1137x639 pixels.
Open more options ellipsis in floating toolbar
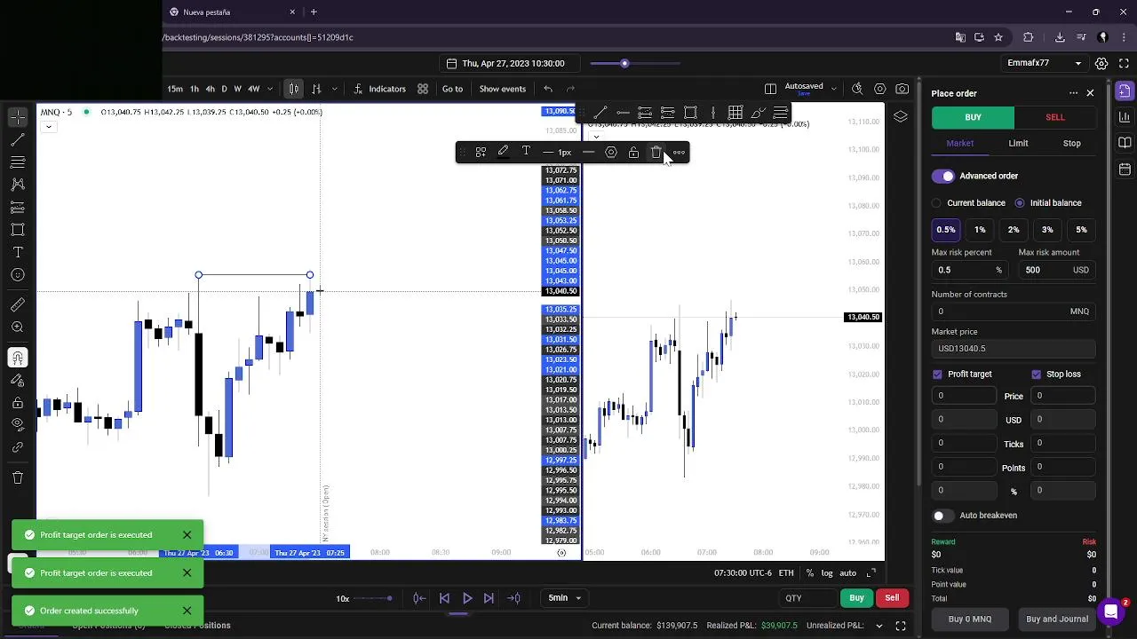(x=679, y=153)
